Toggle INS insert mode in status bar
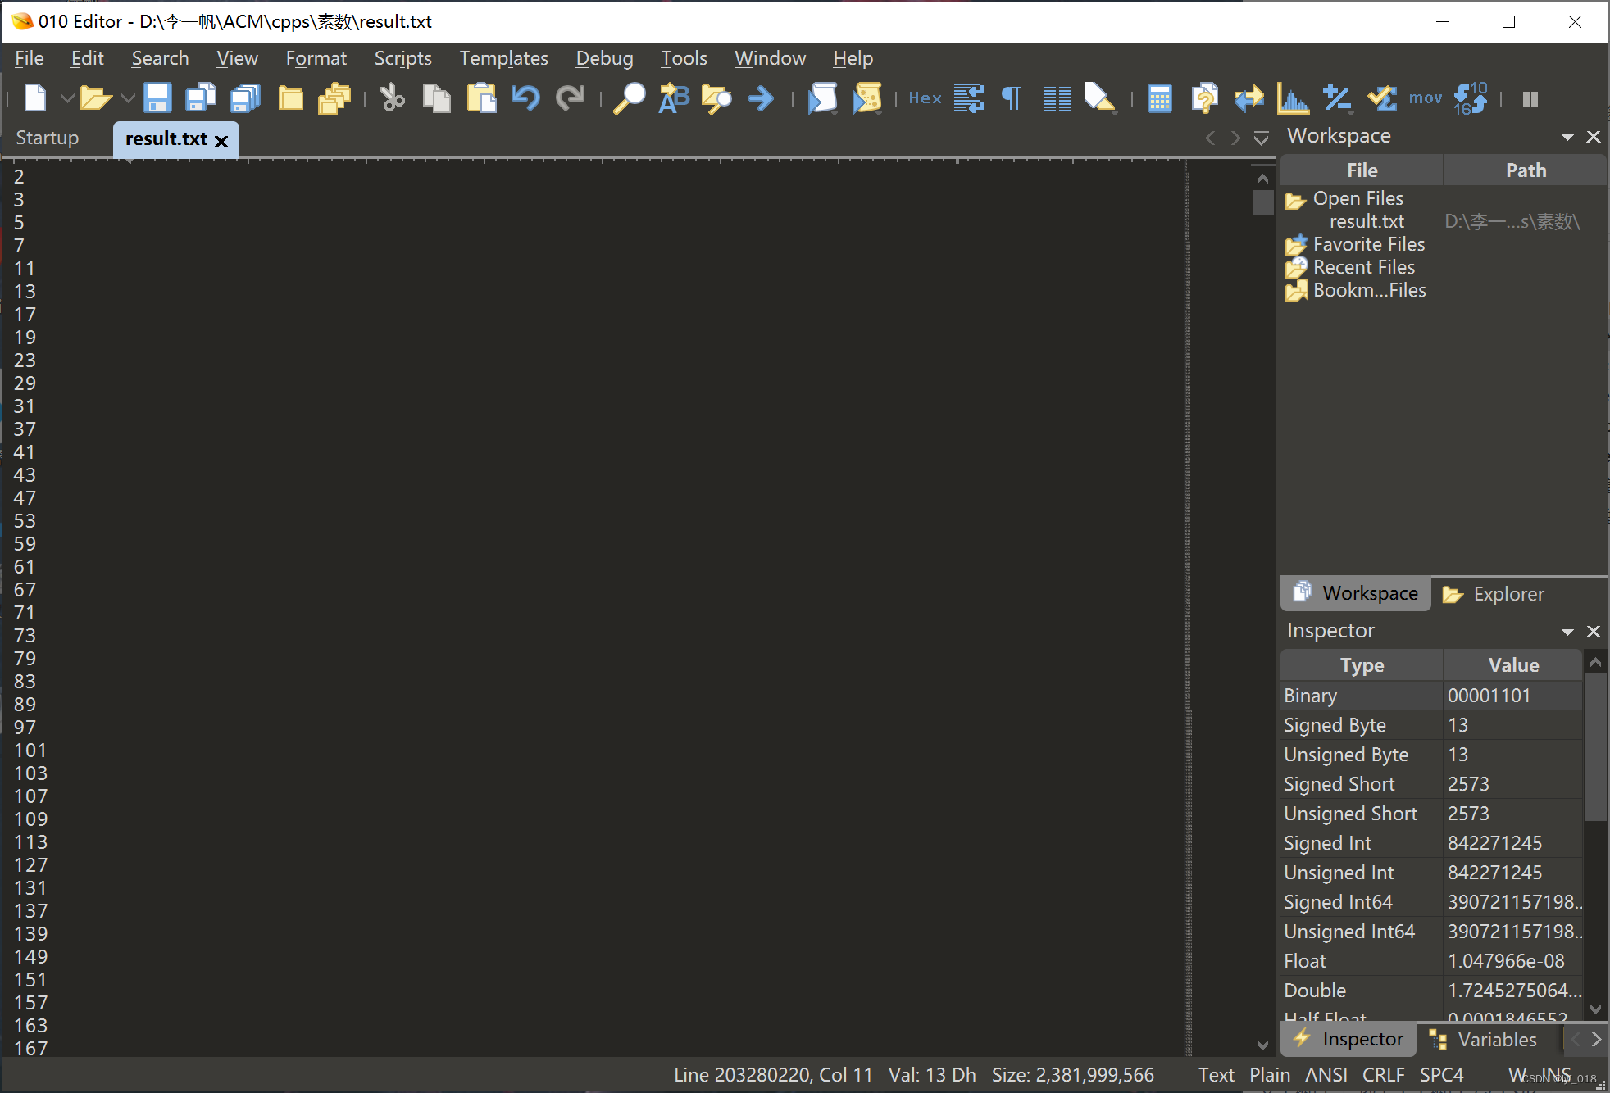Image resolution: width=1610 pixels, height=1093 pixels. click(1556, 1074)
